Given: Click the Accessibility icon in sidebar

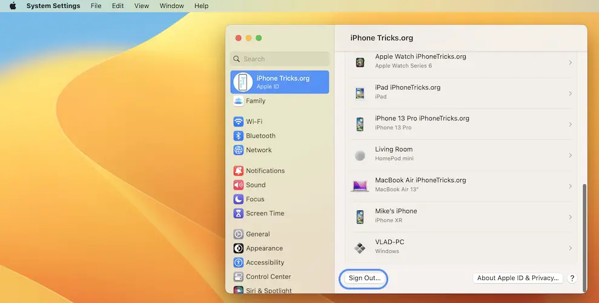Looking at the screenshot, I should tap(239, 262).
